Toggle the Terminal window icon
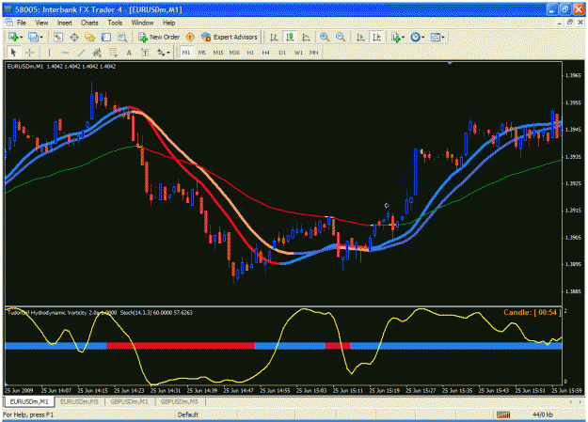The image size is (588, 422). (106, 37)
